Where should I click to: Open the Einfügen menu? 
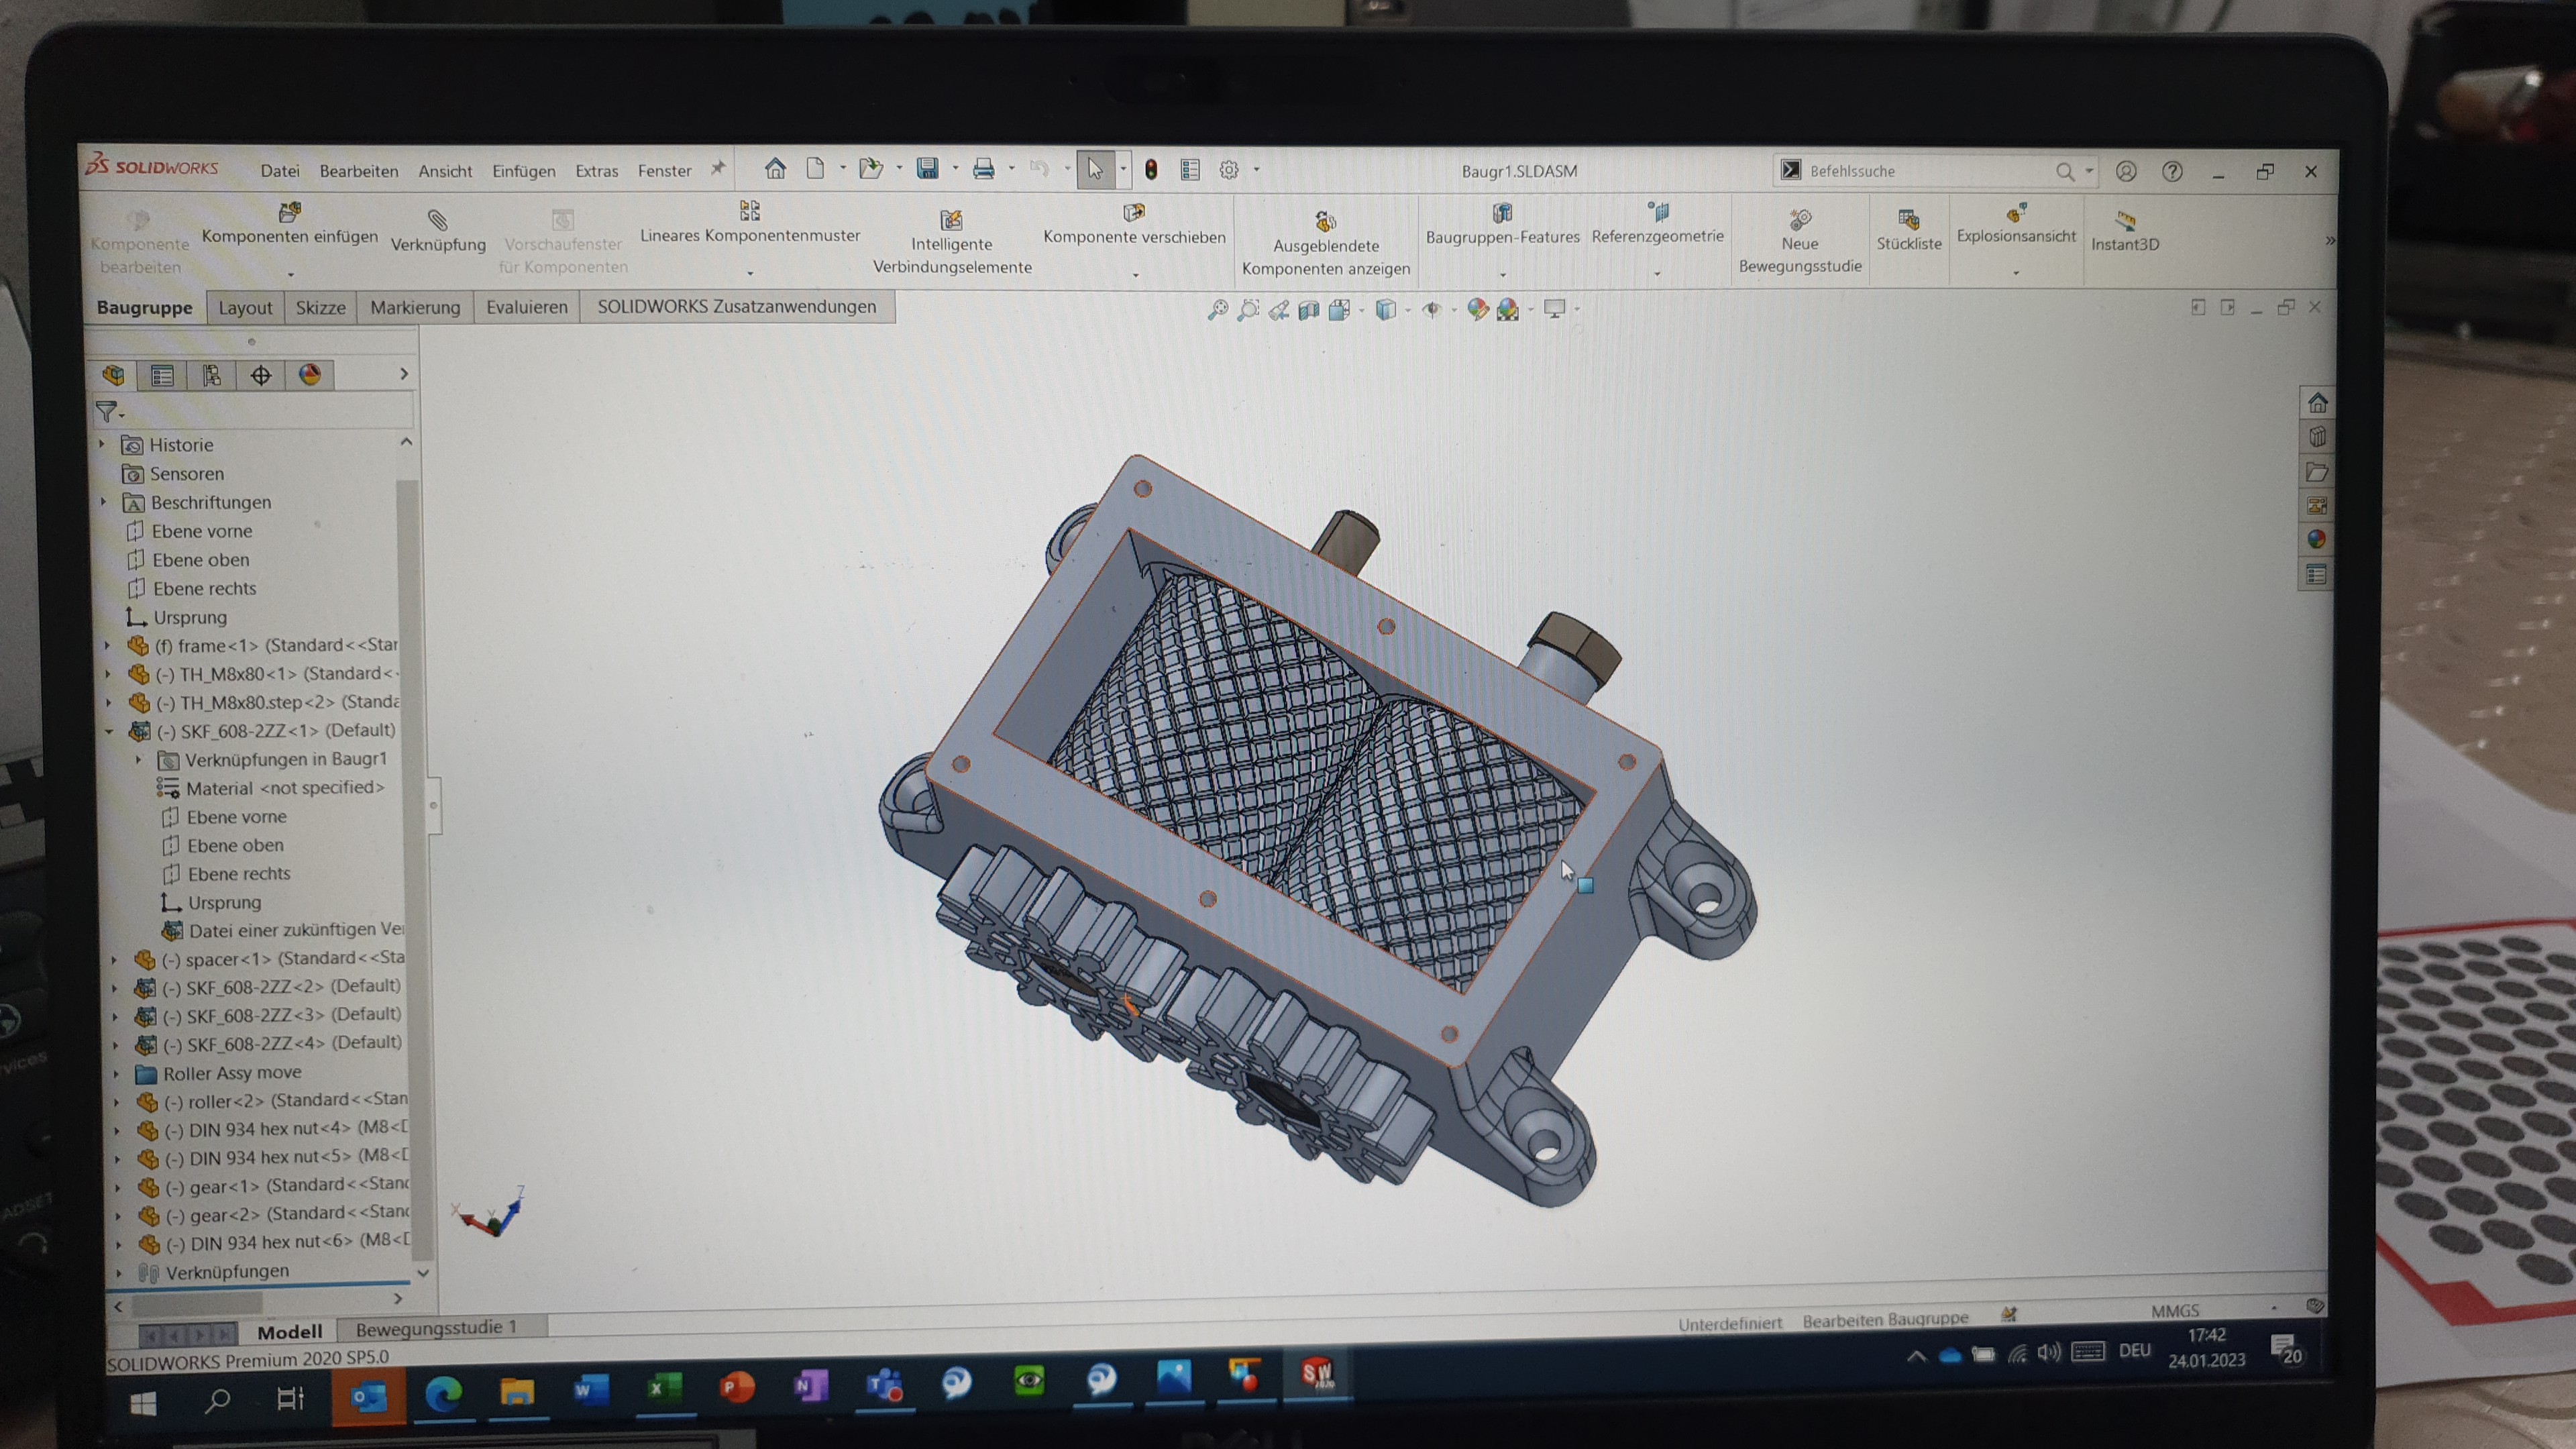(523, 171)
